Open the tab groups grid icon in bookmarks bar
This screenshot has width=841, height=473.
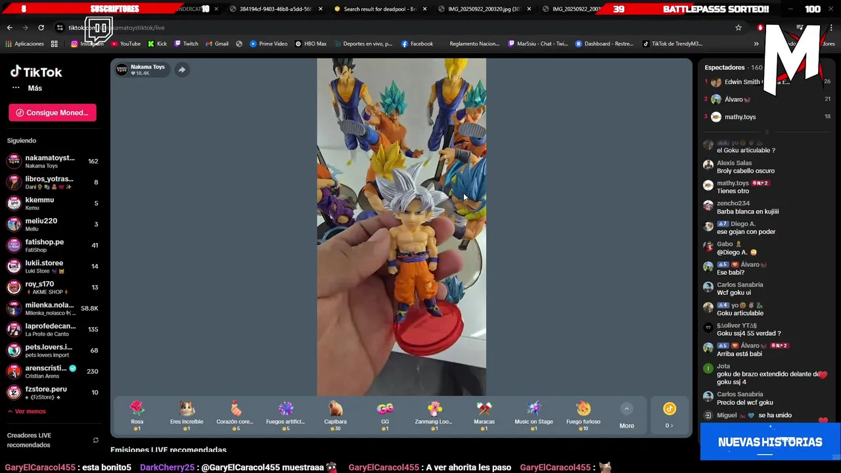point(55,44)
